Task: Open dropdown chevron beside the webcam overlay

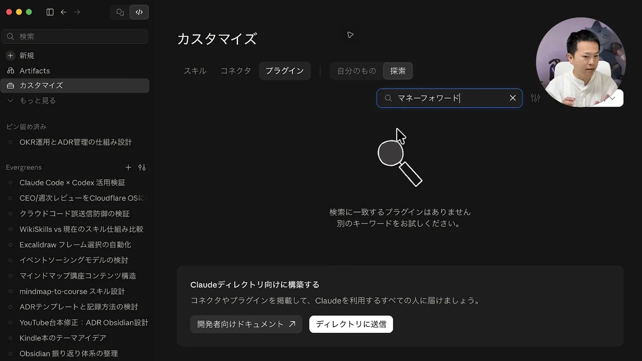Action: (x=612, y=98)
